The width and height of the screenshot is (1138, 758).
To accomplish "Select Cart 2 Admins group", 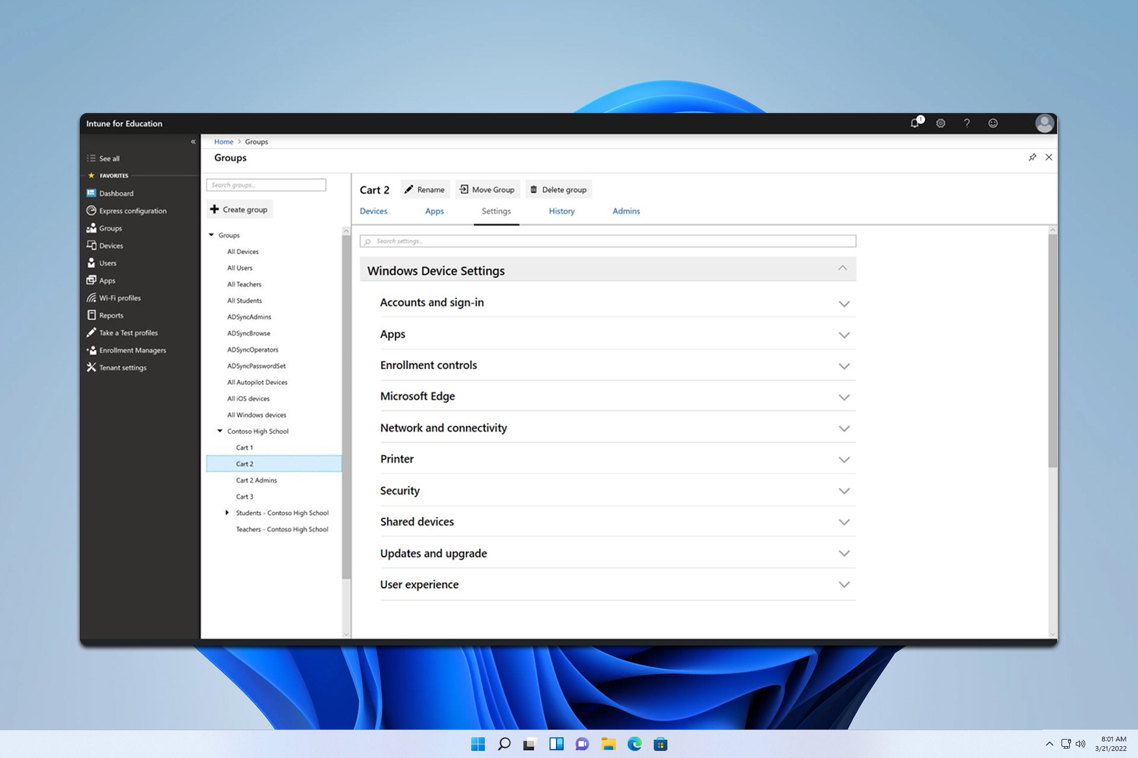I will tap(256, 480).
